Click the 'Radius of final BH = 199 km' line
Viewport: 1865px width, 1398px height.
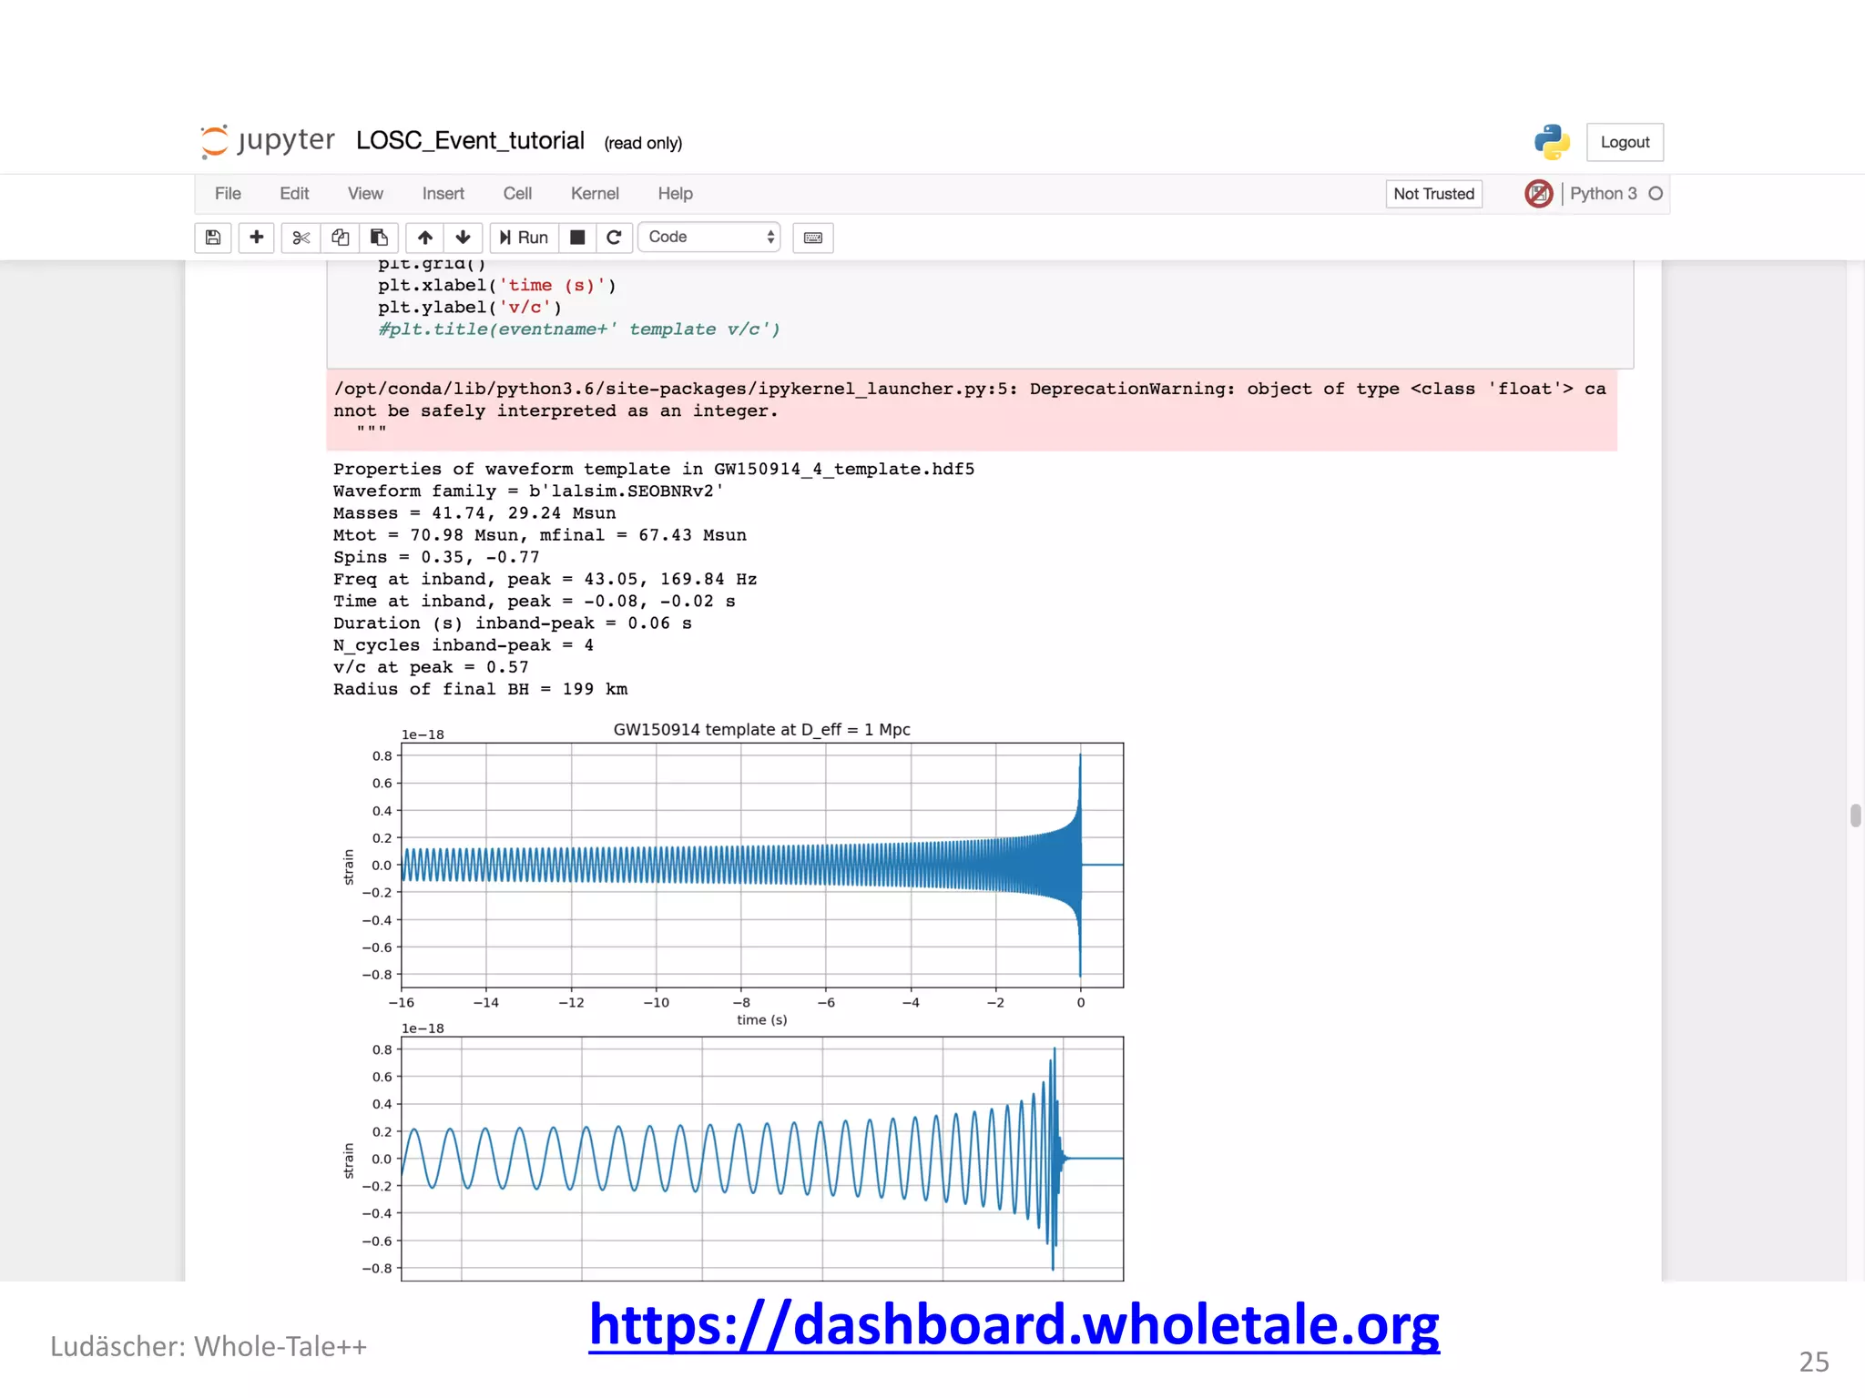pos(480,689)
